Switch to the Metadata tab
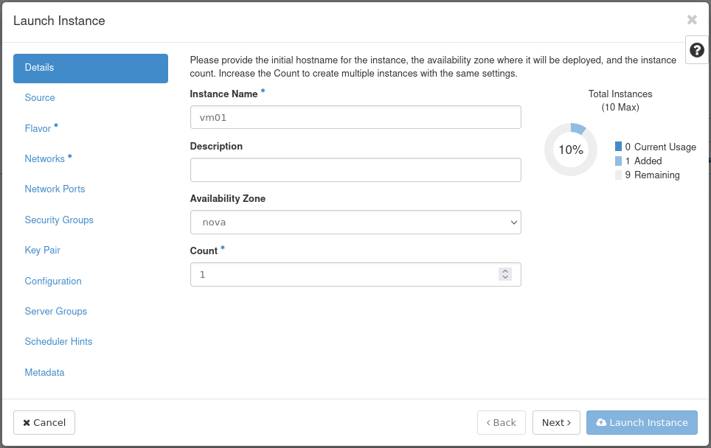This screenshot has height=448, width=711. pos(44,373)
